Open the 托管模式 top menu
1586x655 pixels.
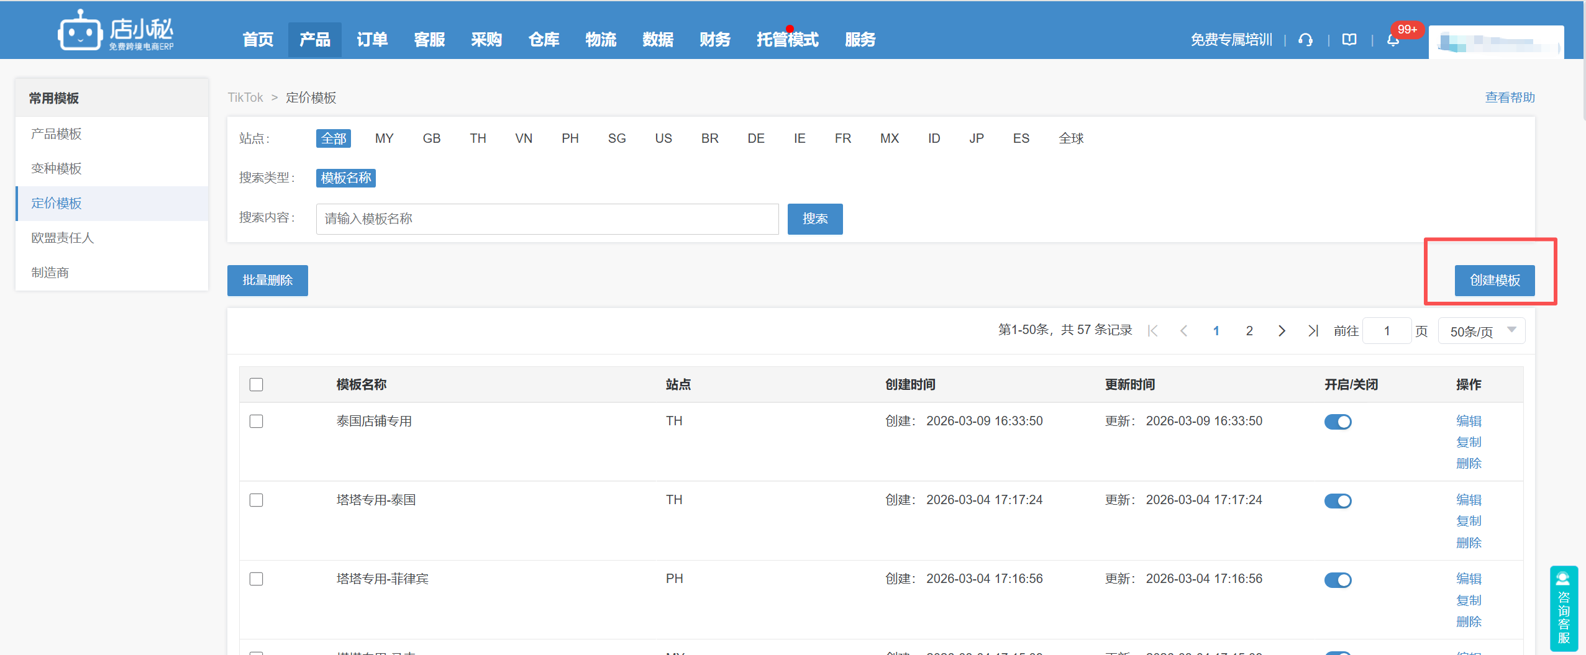(x=787, y=40)
